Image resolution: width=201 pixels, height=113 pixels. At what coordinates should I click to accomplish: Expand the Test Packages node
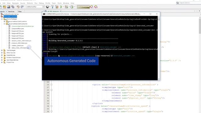[x=2, y=50]
